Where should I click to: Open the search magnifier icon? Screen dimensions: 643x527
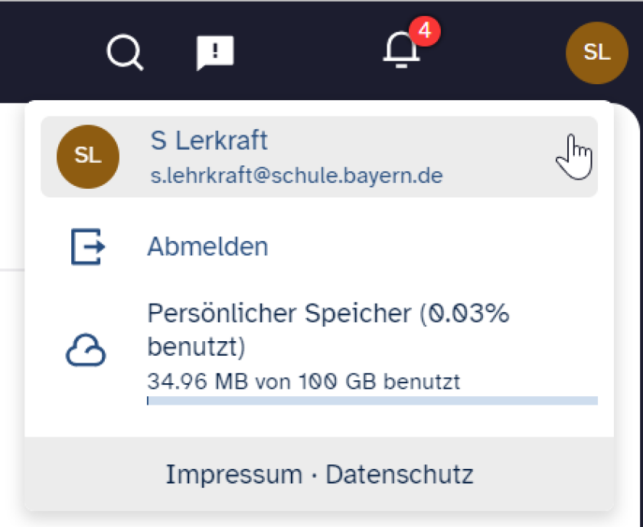point(124,53)
